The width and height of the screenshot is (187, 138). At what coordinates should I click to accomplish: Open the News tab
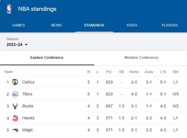(x=56, y=25)
